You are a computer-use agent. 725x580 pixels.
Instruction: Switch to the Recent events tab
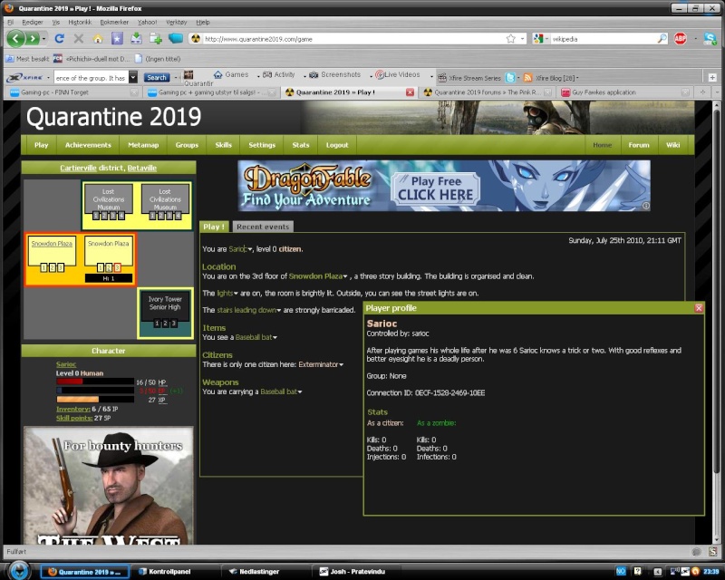263,227
